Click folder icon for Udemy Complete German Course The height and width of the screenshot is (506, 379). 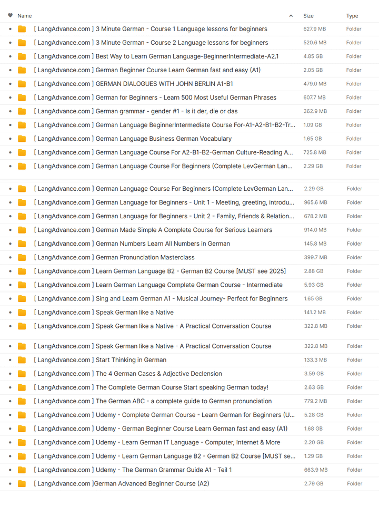[x=22, y=415]
